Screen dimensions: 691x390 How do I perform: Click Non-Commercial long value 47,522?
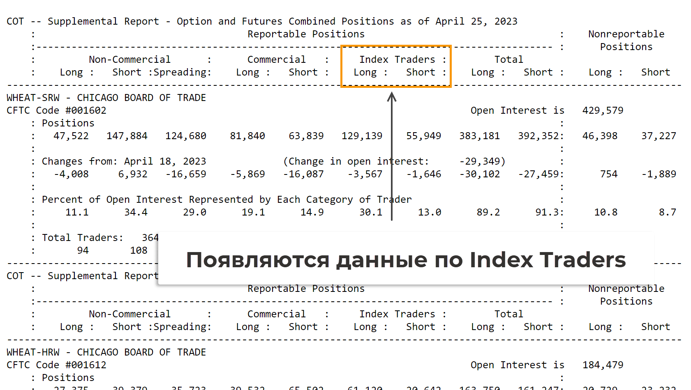click(71, 136)
